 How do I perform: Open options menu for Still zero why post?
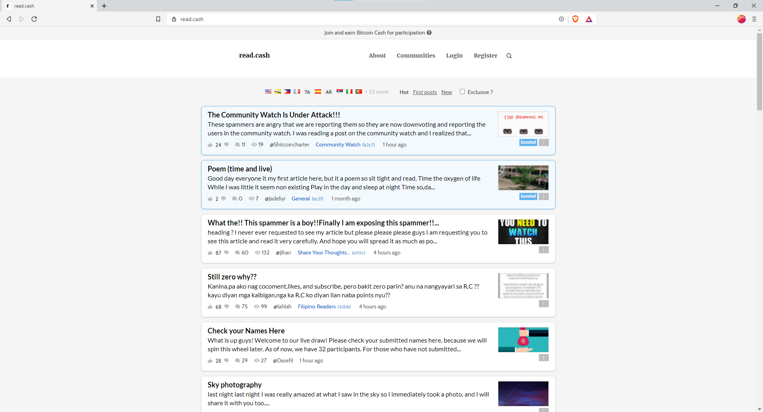click(x=544, y=304)
